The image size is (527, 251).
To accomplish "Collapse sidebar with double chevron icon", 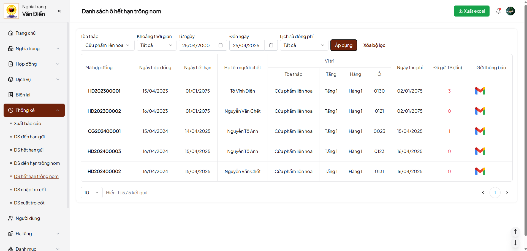I will coord(59,11).
